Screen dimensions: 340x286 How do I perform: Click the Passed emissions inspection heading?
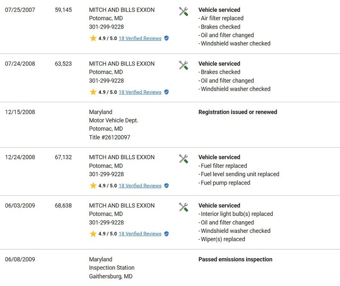[235, 259]
